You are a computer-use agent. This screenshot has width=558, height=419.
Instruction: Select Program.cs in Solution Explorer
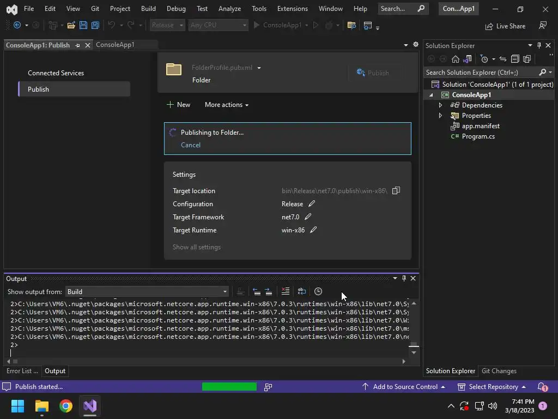[478, 136]
